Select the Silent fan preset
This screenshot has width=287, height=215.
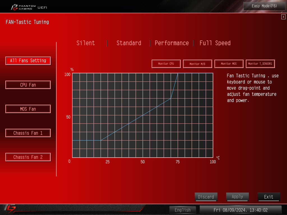(x=86, y=43)
